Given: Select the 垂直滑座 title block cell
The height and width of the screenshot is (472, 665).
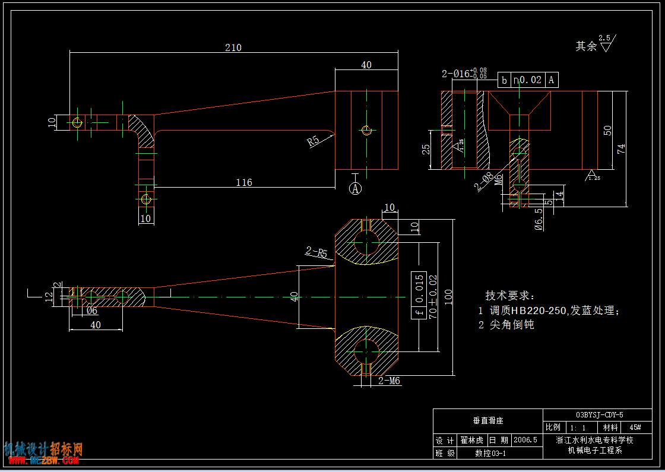Looking at the screenshot, I should (488, 421).
